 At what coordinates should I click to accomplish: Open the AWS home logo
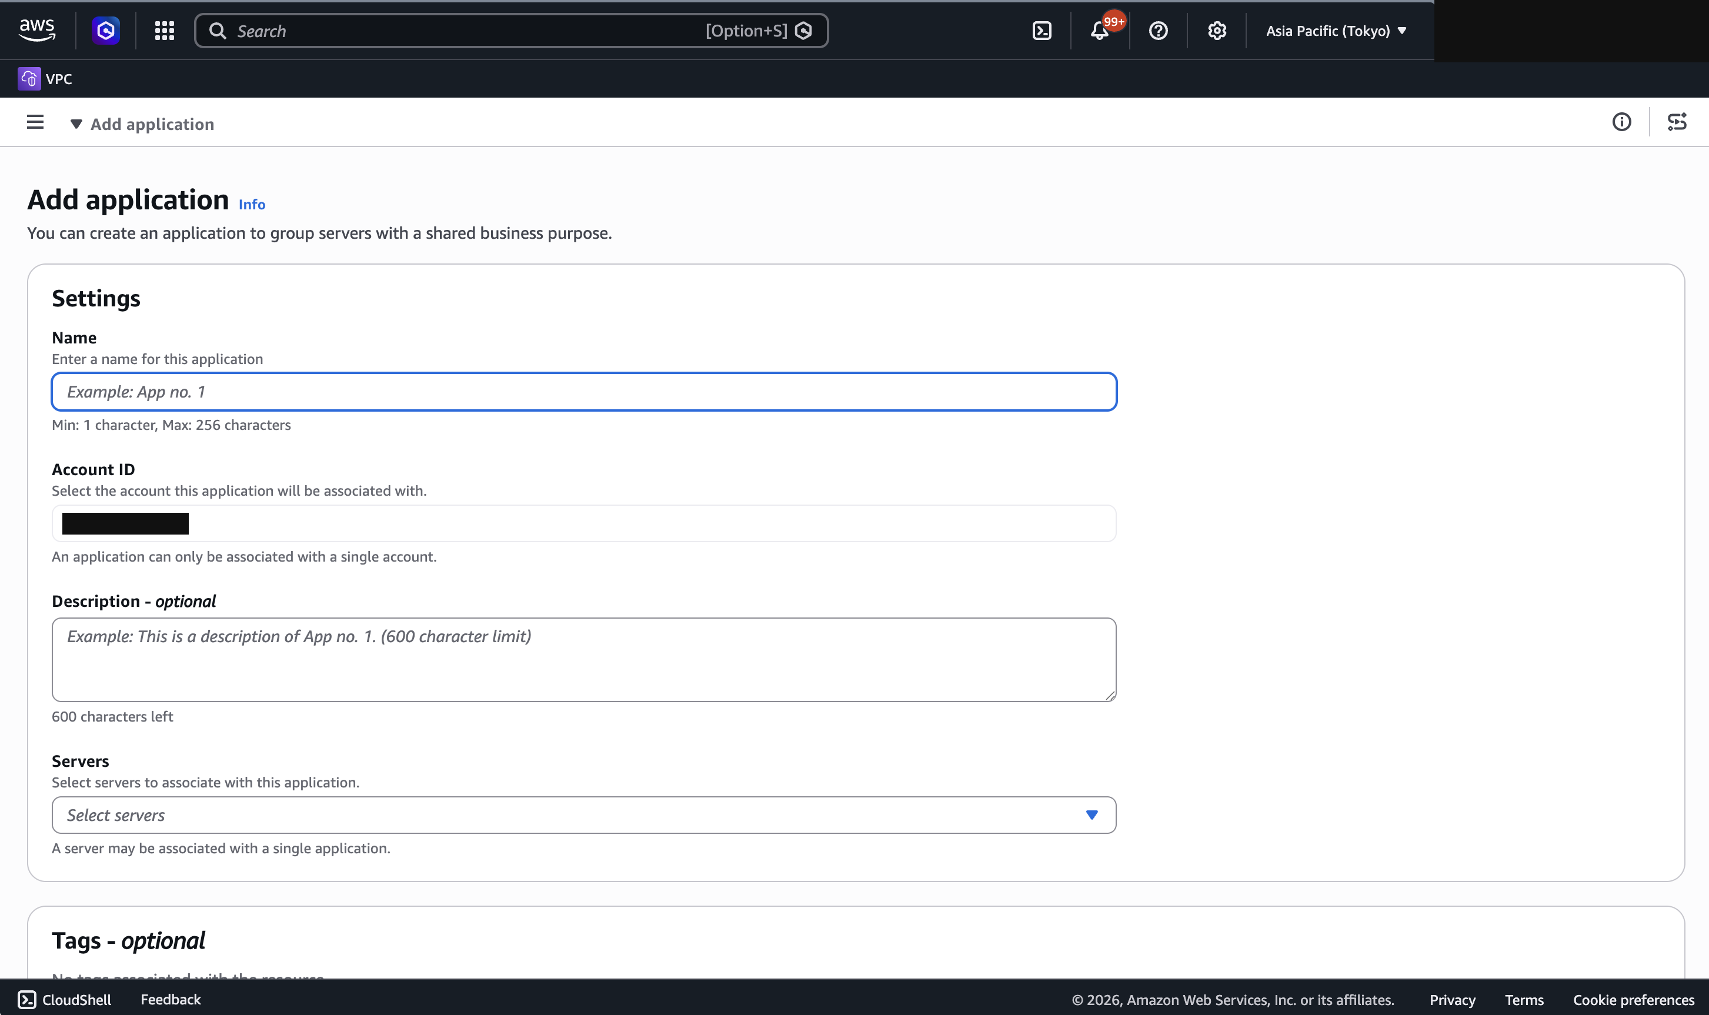37,30
